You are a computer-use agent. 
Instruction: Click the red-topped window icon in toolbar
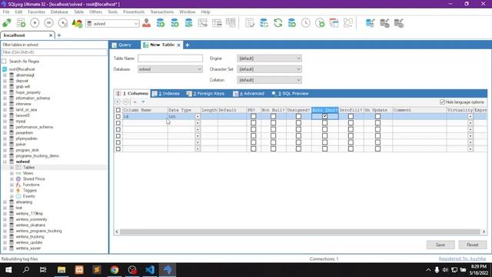pos(334,23)
